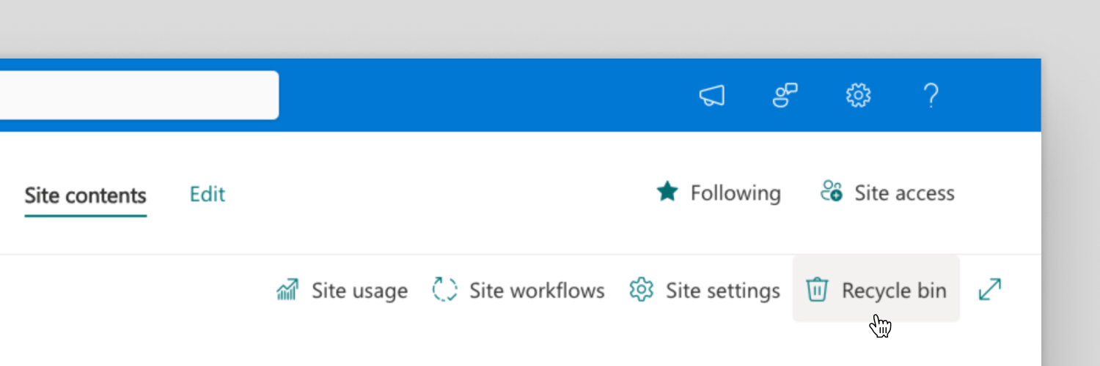The image size is (1100, 366).
Task: Click the Site workflows circular icon
Action: [445, 289]
